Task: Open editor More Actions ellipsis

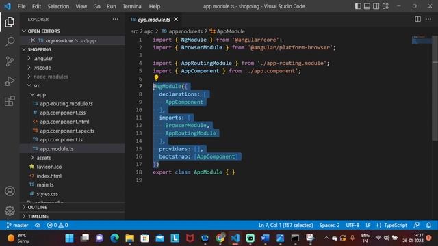Action: (x=428, y=19)
